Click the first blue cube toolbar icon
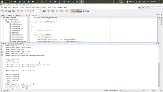 [84, 11]
